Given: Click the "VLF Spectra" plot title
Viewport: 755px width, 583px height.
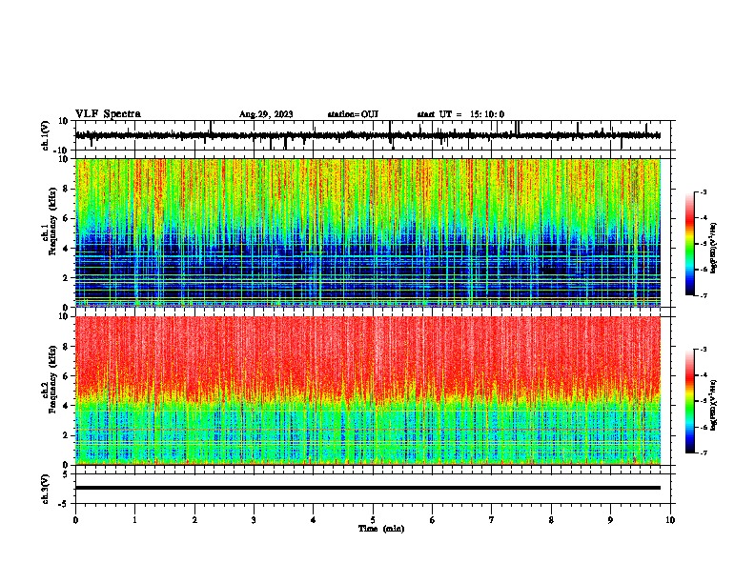Looking at the screenshot, I should (x=108, y=114).
